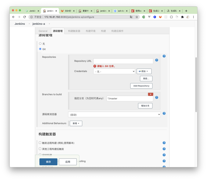207x180 pixels.
Task: Expand the breadcrumb arrow after jenkins-a
Action: (49, 24)
